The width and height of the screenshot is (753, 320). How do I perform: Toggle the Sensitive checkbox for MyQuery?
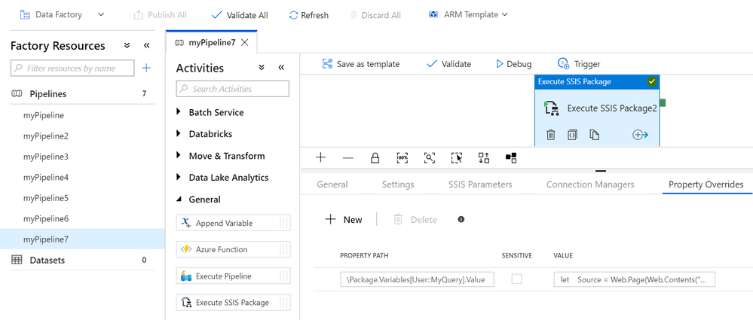coord(517,279)
